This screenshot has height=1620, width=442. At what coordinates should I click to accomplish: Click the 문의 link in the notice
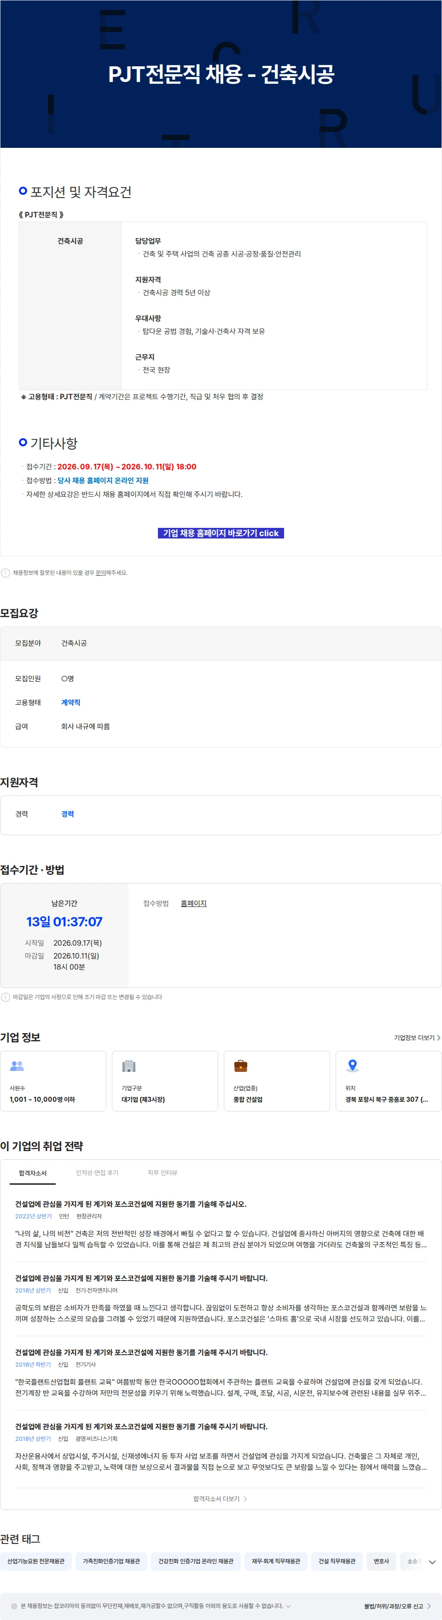[100, 573]
